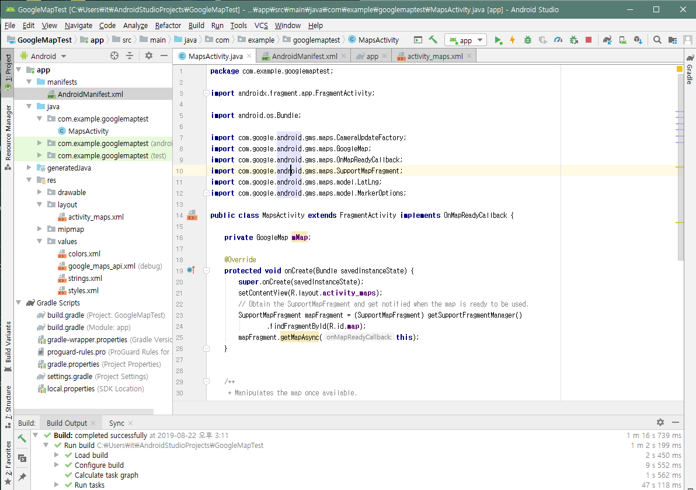Open Project panel settings gear

click(149, 55)
